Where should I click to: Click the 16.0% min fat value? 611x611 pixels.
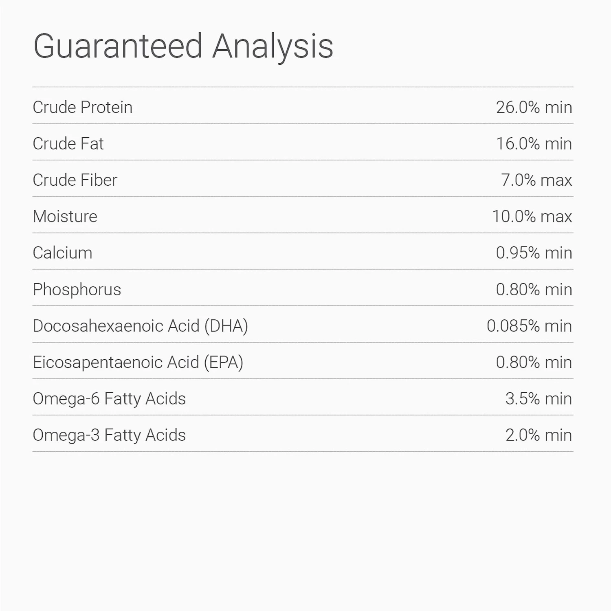[534, 144]
